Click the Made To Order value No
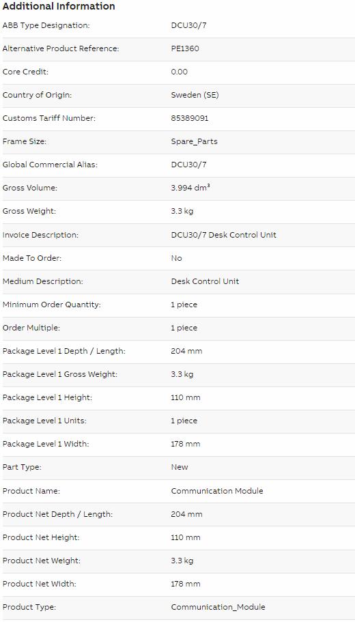This screenshot has width=355, height=622. click(177, 258)
